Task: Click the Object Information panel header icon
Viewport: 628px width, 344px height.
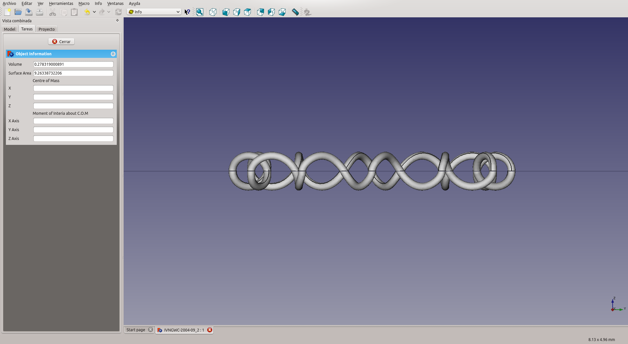Action: click(x=10, y=54)
